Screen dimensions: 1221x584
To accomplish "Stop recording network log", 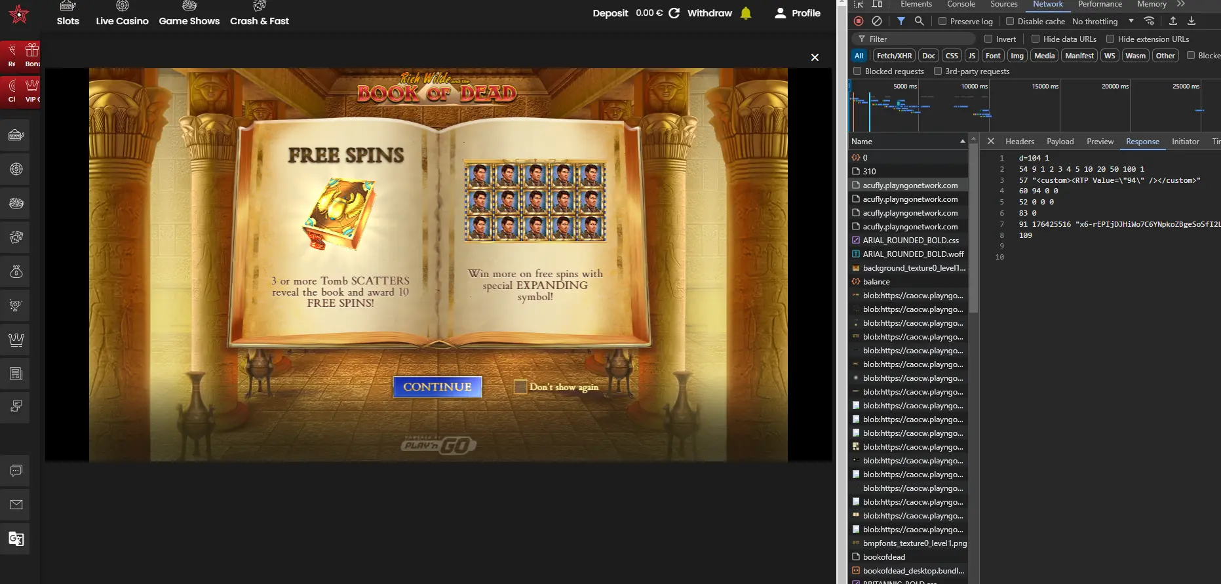I will pos(859,21).
